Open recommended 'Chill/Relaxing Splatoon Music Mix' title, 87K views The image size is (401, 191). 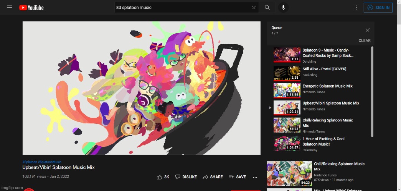coord(339,166)
